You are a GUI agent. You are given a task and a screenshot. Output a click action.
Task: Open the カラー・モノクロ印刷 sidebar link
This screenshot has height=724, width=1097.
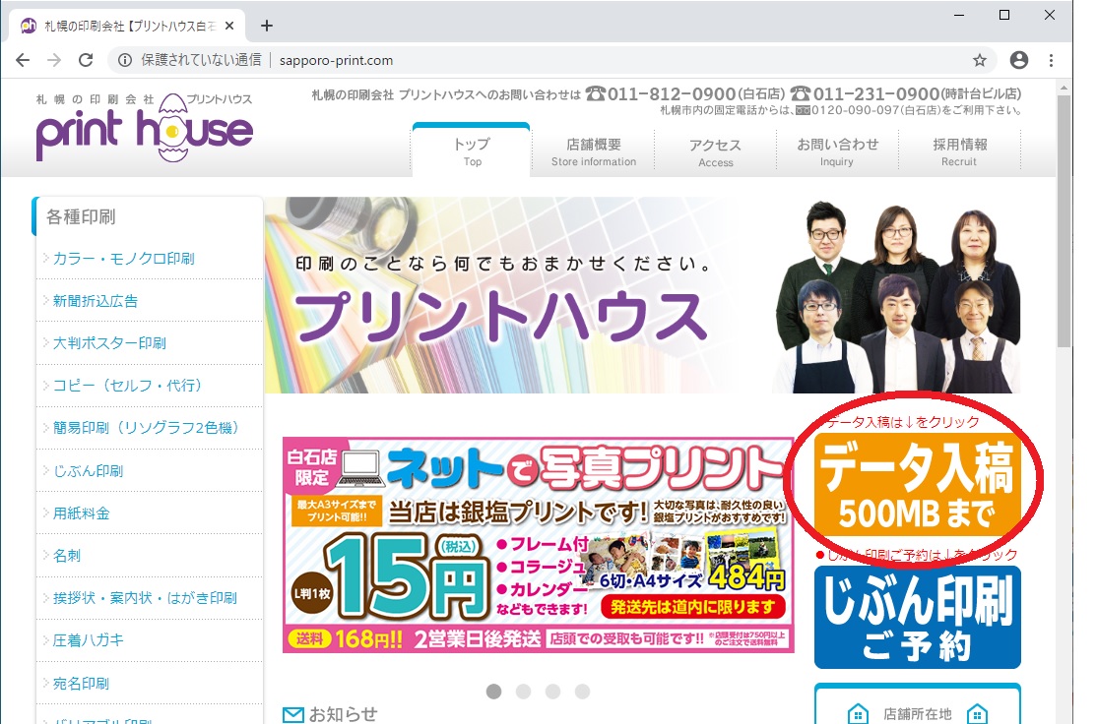[x=124, y=259]
